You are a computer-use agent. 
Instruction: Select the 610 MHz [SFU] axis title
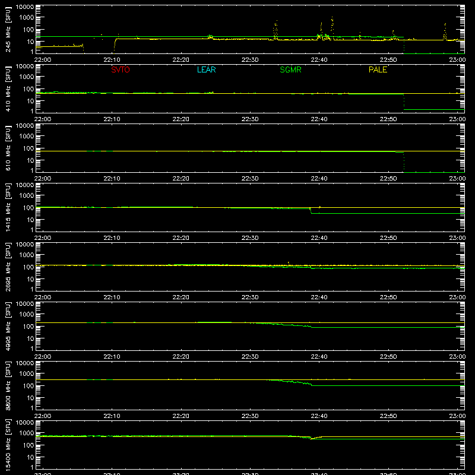[x=8, y=148]
